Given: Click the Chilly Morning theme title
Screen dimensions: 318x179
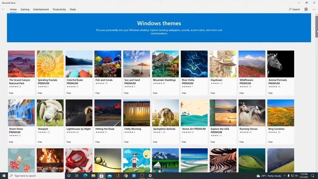Looking at the screenshot, I should pos(133,129).
